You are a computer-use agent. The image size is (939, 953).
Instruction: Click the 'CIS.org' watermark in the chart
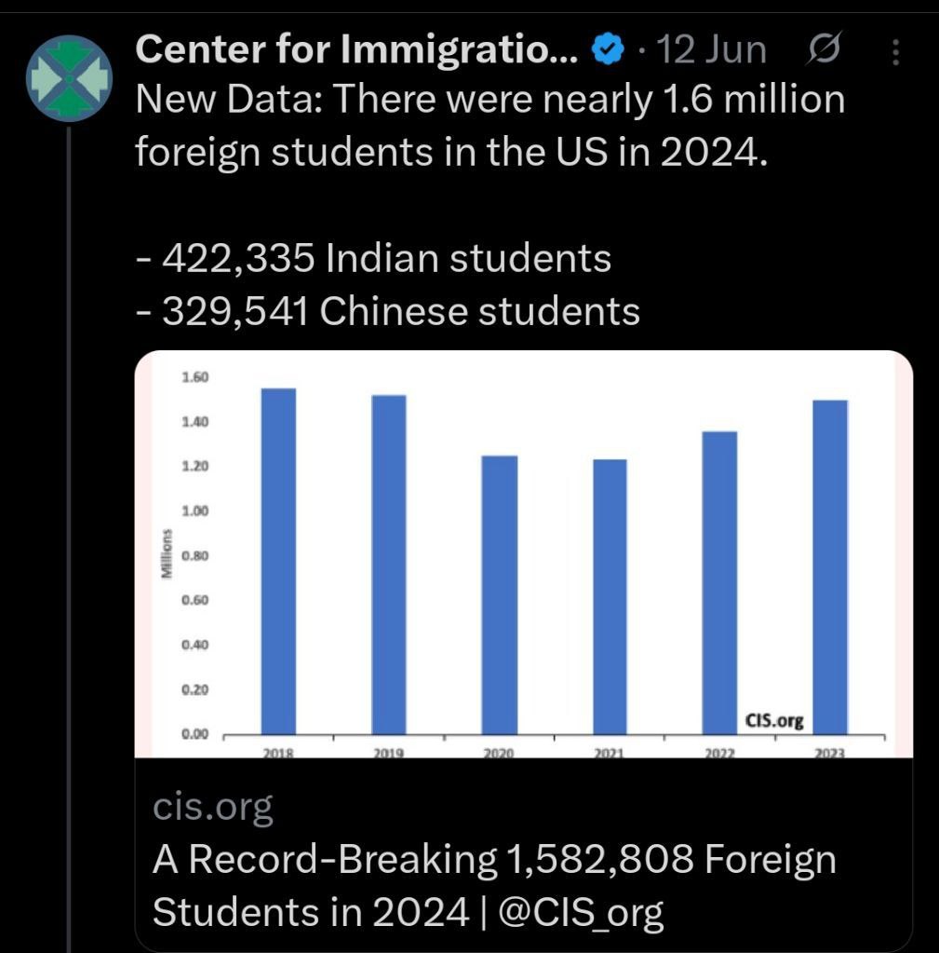point(774,721)
